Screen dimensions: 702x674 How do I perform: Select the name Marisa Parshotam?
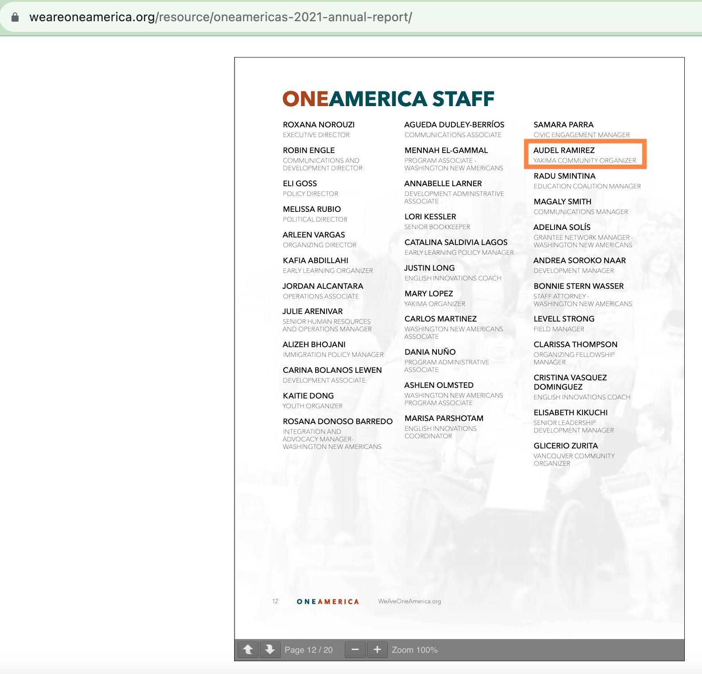click(x=444, y=418)
